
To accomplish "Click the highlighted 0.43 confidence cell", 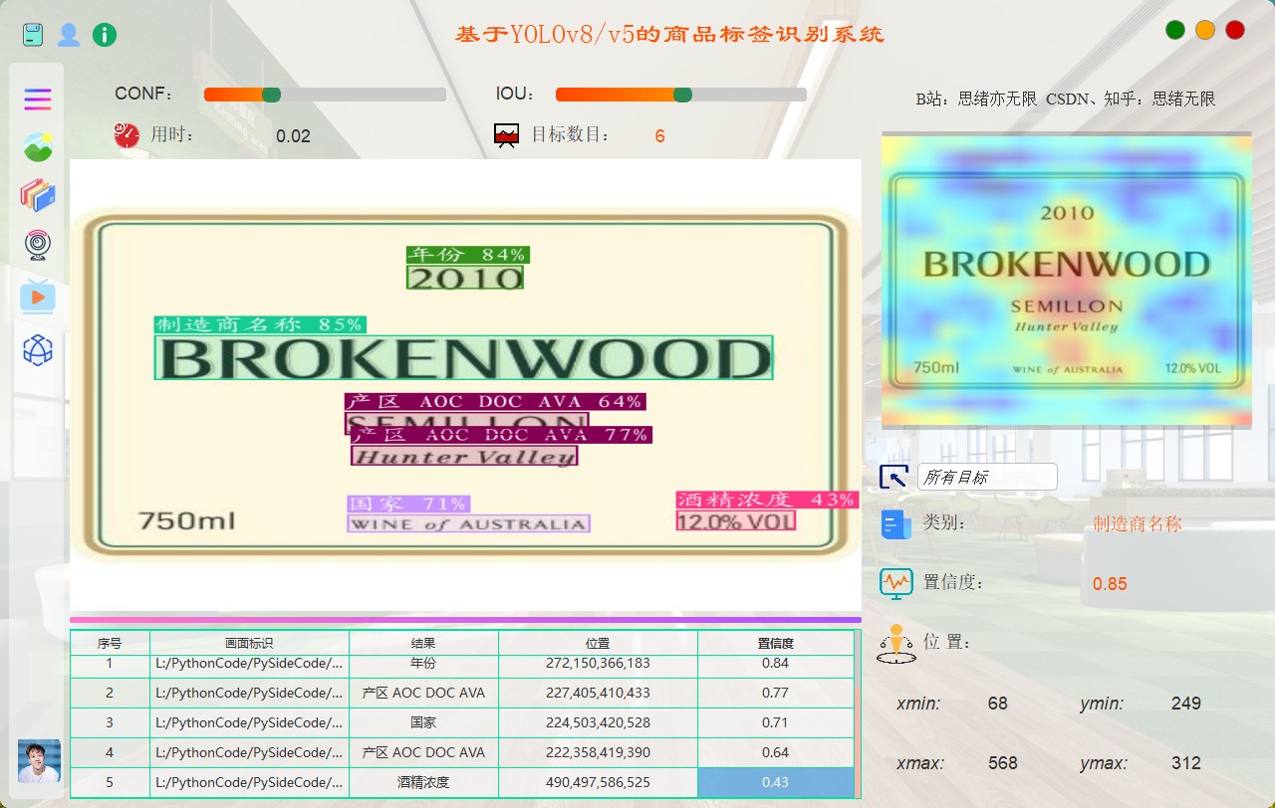I will (x=776, y=782).
